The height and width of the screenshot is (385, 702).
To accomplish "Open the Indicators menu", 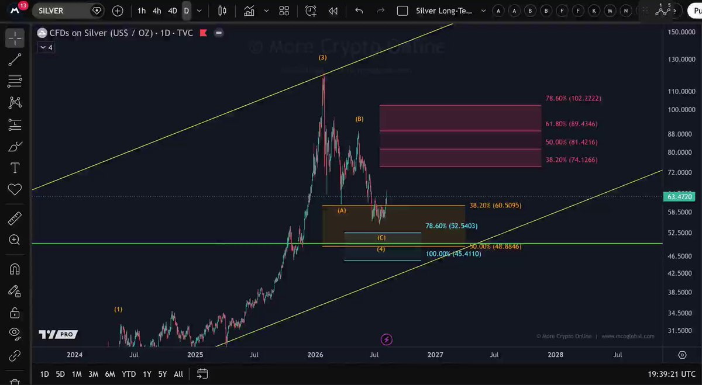I will coord(249,11).
